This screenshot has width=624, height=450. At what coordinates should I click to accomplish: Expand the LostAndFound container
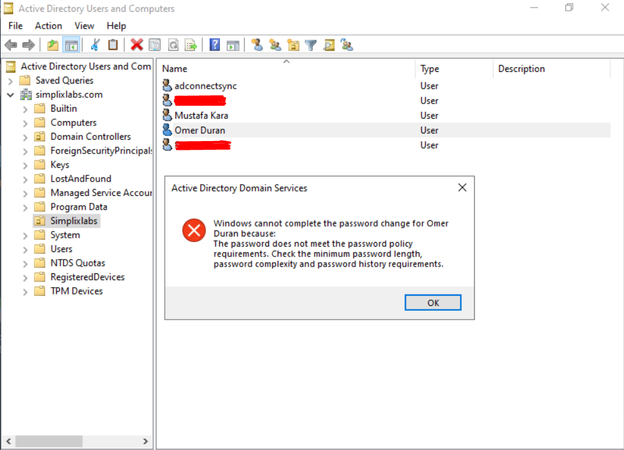[26, 179]
